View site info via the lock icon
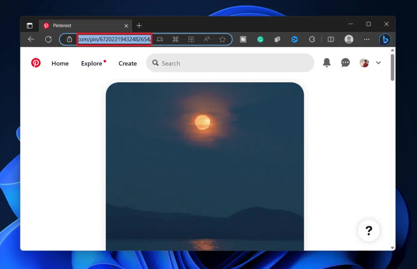Screen dimensions: 417x269 [69, 39]
